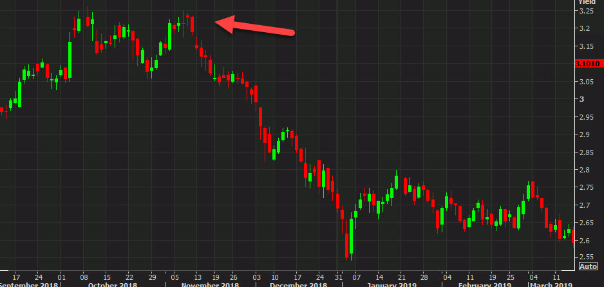Click date 26 on the time axis
604x287 pixels.
[x=233, y=277]
